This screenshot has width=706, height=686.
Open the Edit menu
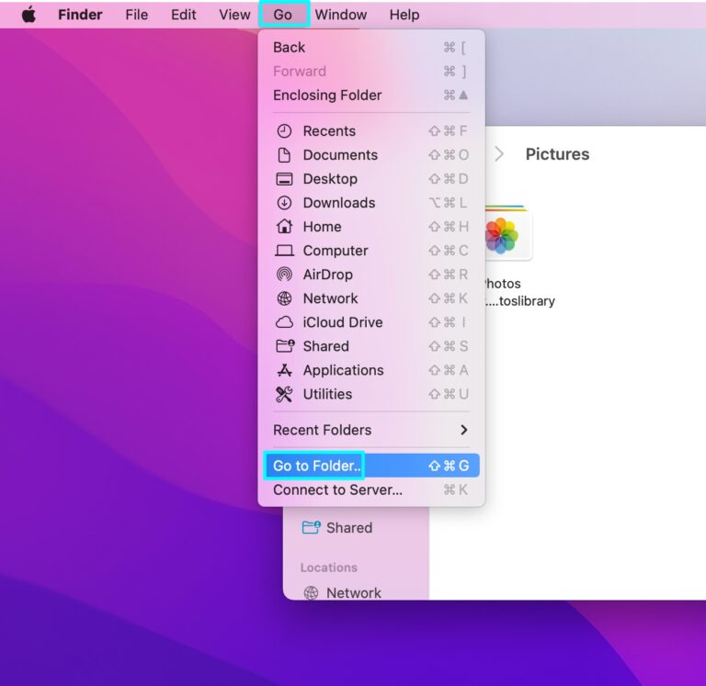coord(183,15)
